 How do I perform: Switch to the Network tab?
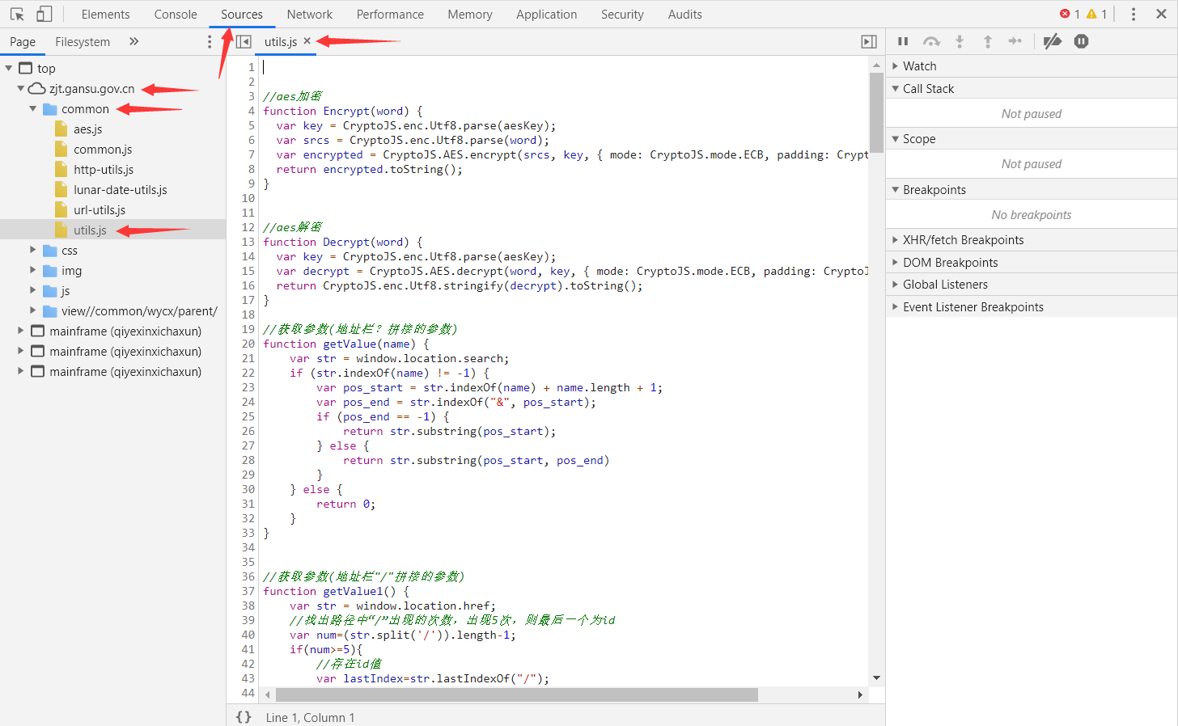309,14
